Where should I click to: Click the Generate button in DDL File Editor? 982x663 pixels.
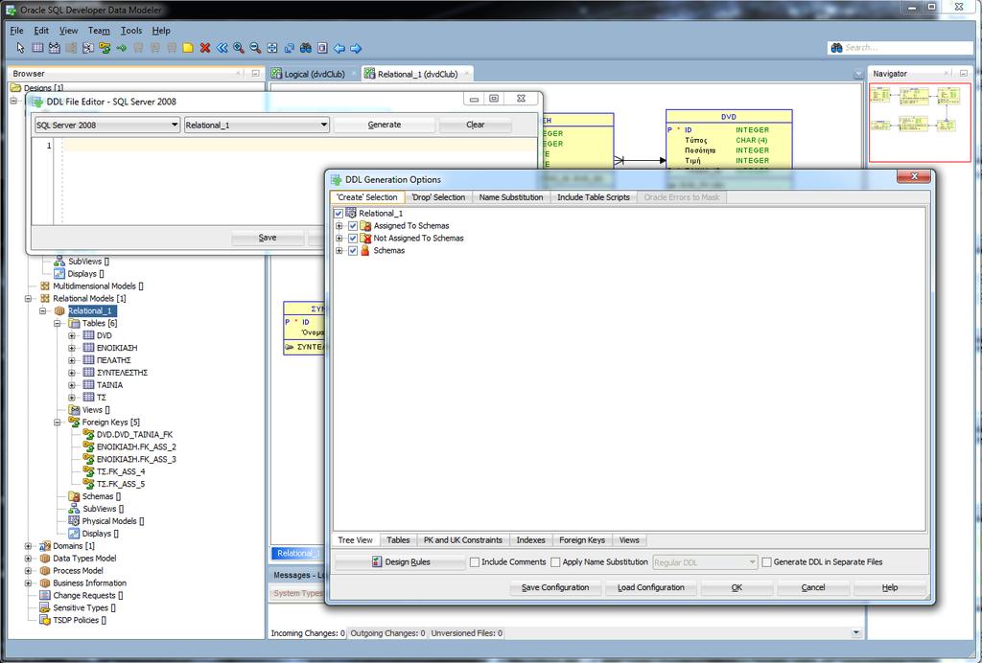pyautogui.click(x=384, y=125)
